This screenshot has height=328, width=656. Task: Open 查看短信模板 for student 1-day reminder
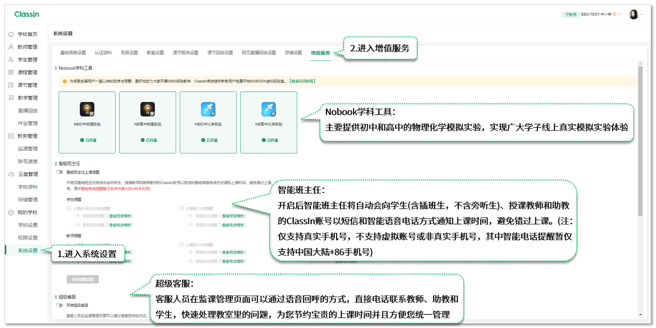click(120, 216)
